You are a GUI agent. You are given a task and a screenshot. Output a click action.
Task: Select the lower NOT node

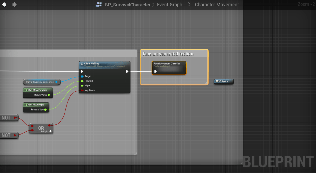click(x=9, y=135)
